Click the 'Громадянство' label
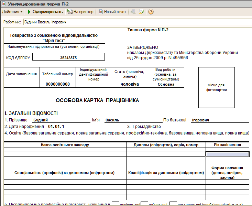This screenshot has width=252, height=206. pyautogui.click(x=146, y=127)
